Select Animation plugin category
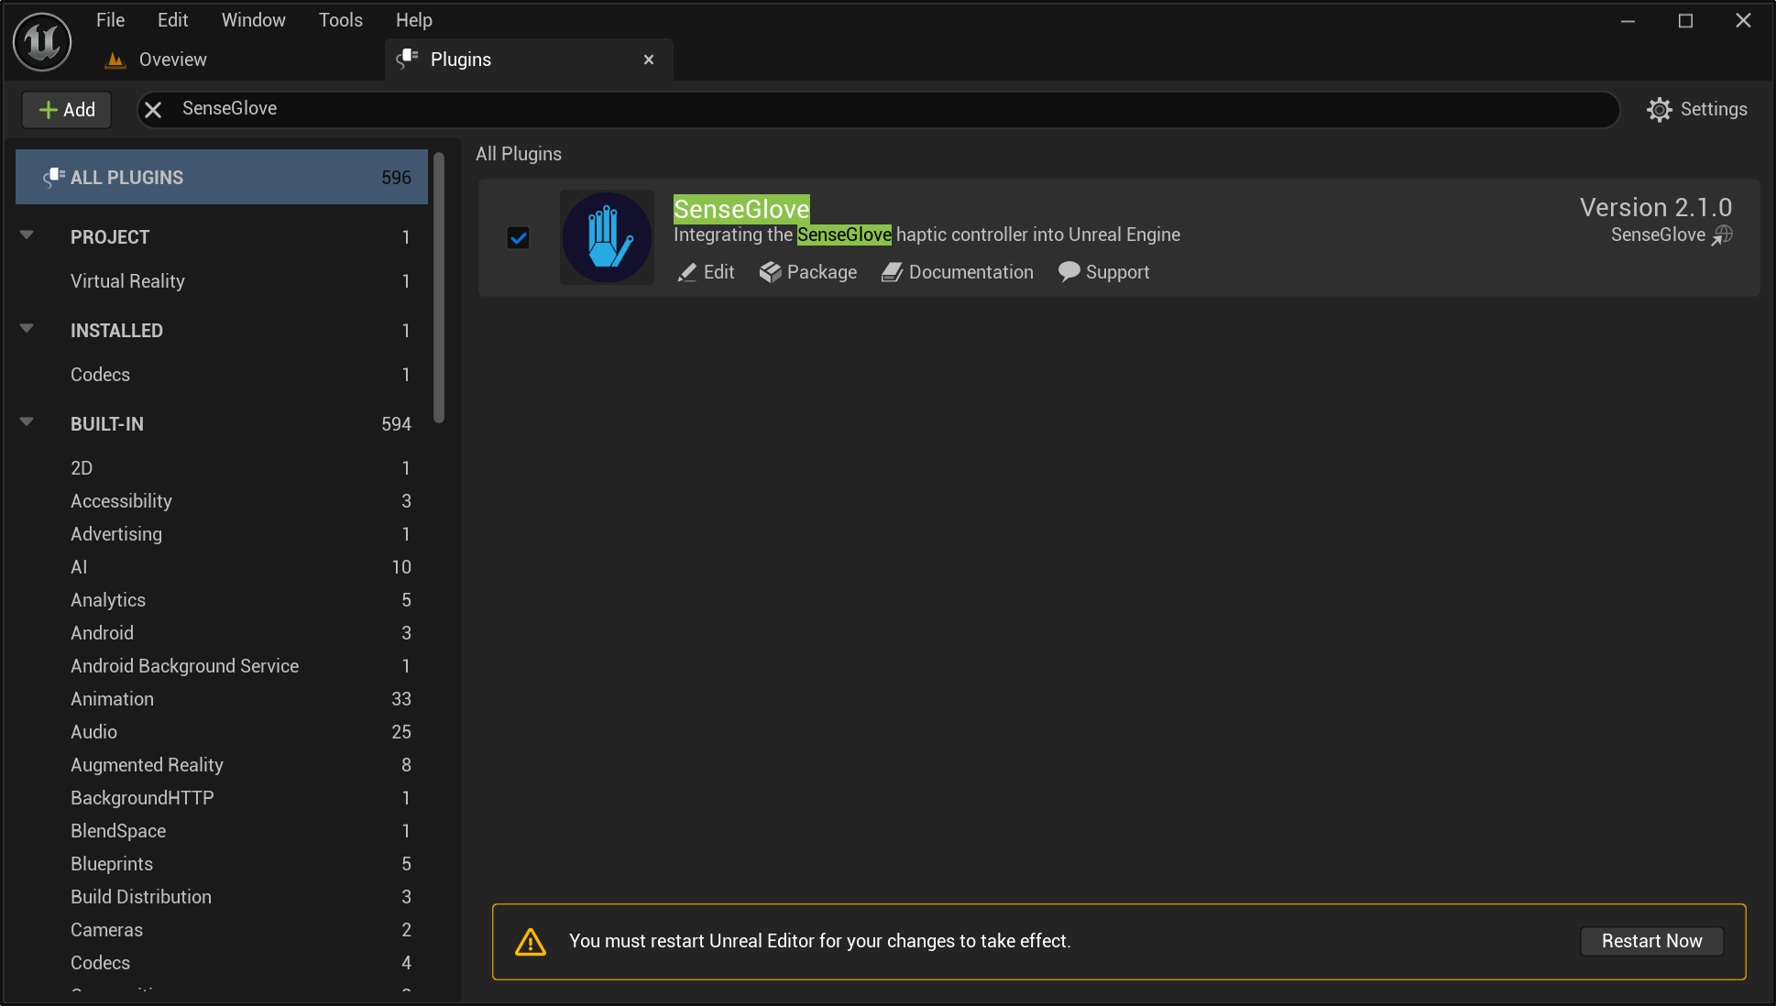 [x=112, y=699]
